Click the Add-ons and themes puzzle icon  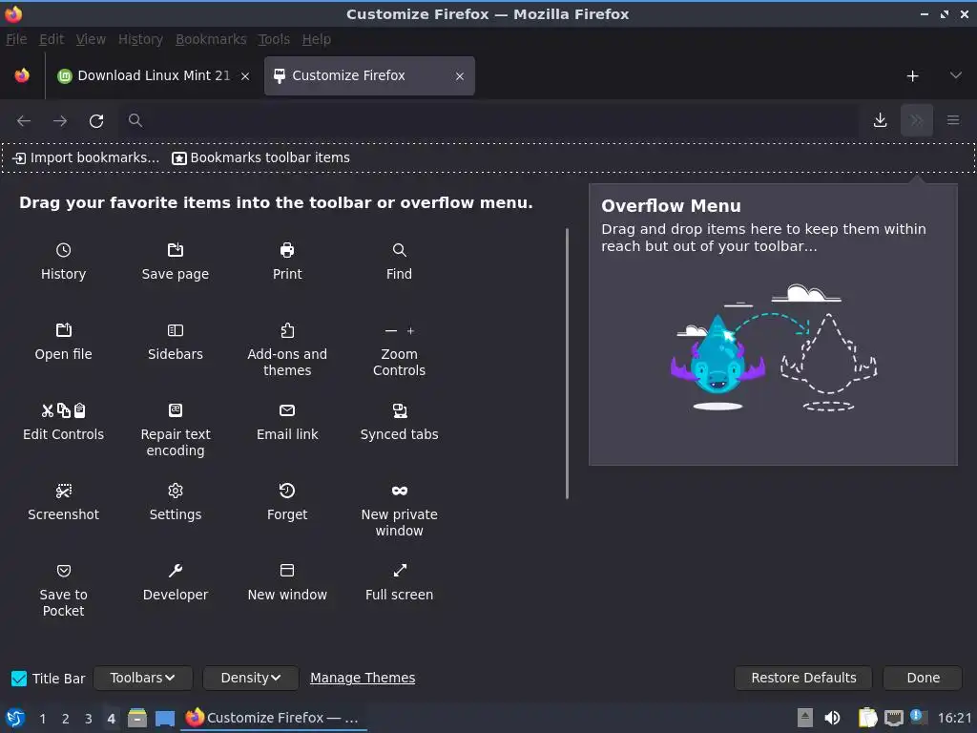[286, 330]
